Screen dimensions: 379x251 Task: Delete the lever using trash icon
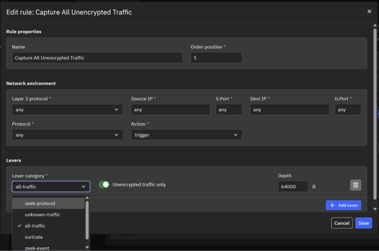click(355, 185)
